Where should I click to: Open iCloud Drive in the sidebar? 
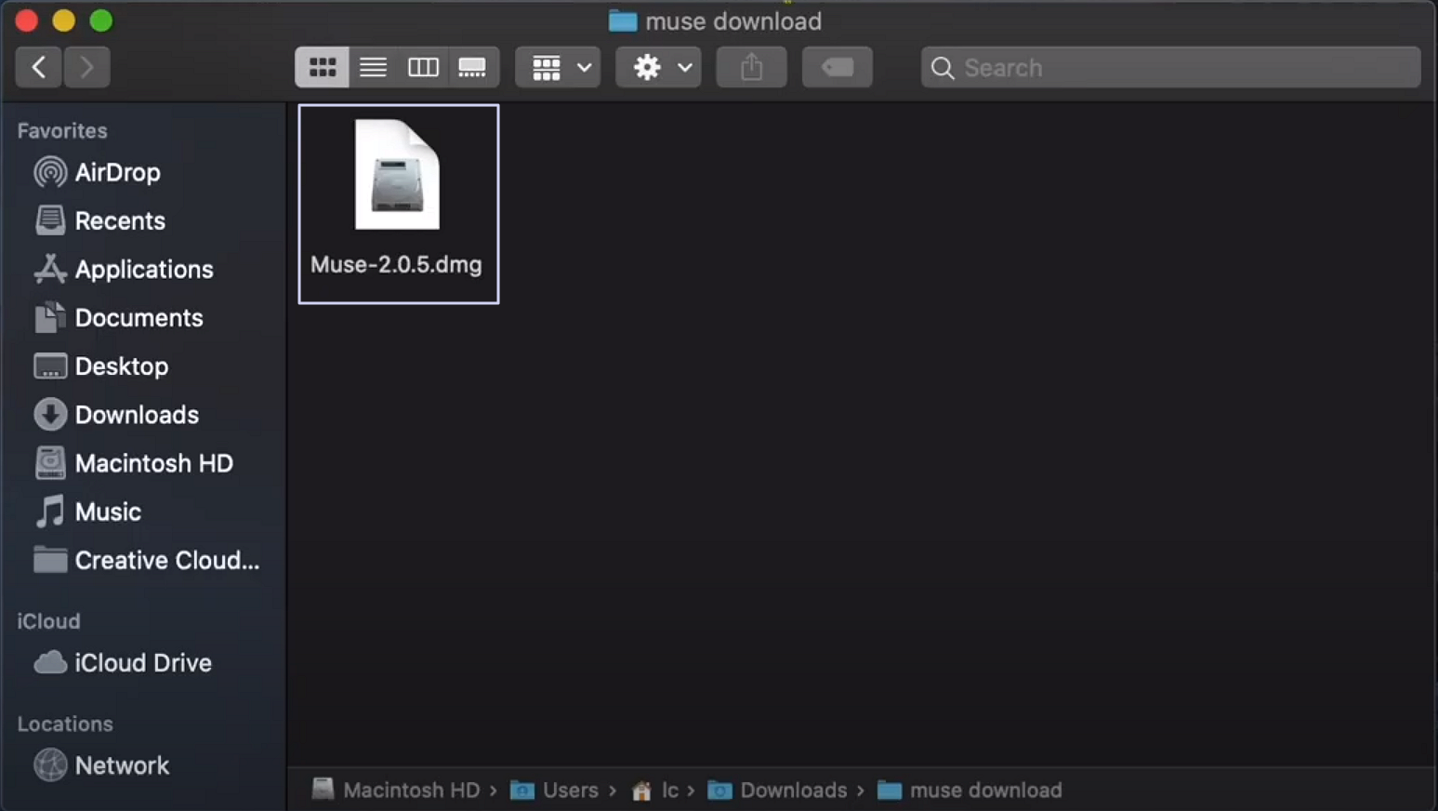tap(143, 662)
